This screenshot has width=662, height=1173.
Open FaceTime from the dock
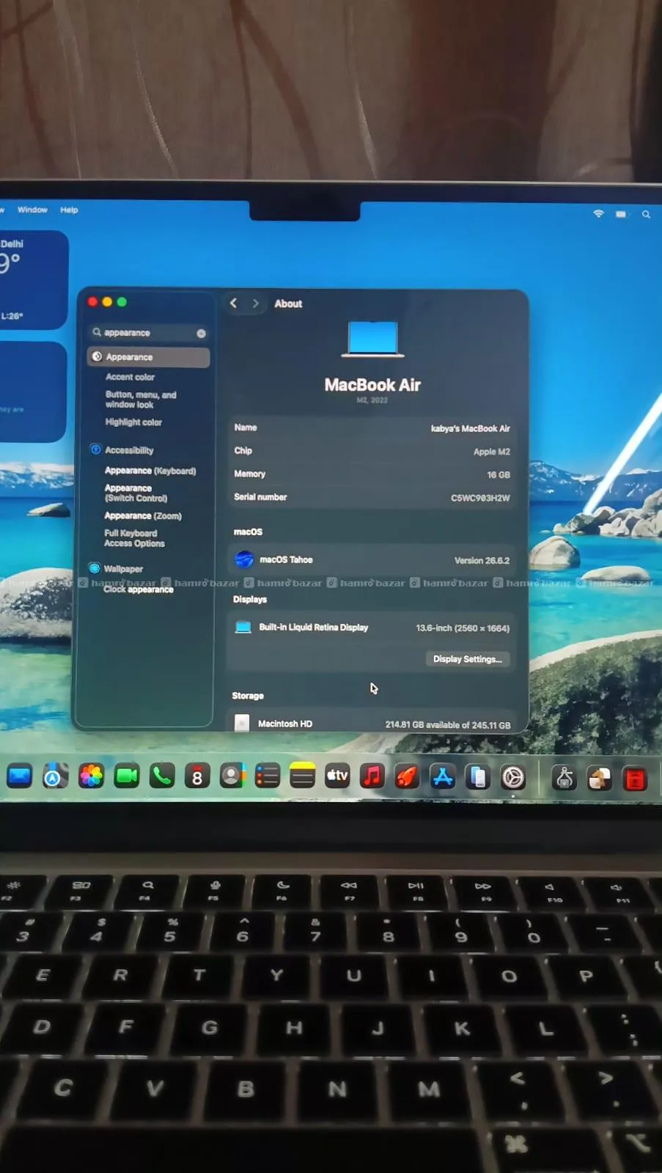[127, 776]
